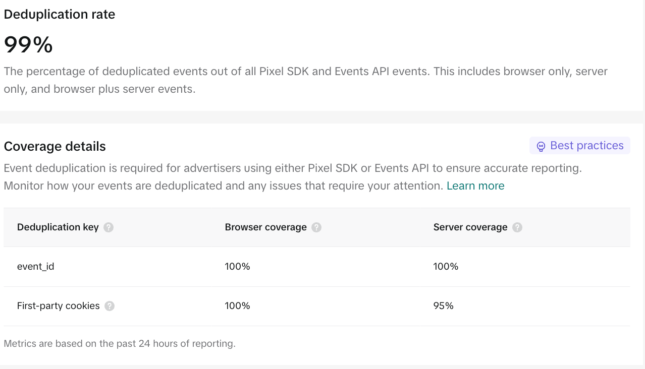Image resolution: width=645 pixels, height=369 pixels.
Task: Click the Deduplication key column header
Action: (x=58, y=227)
